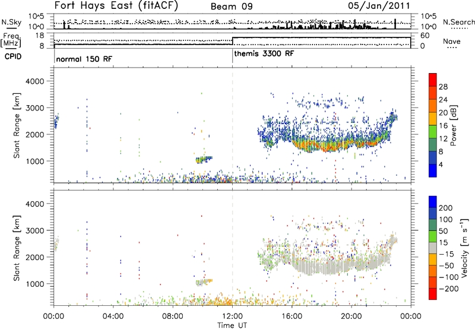Click the "CPID" row label
475x329 pixels.
(x=13, y=56)
